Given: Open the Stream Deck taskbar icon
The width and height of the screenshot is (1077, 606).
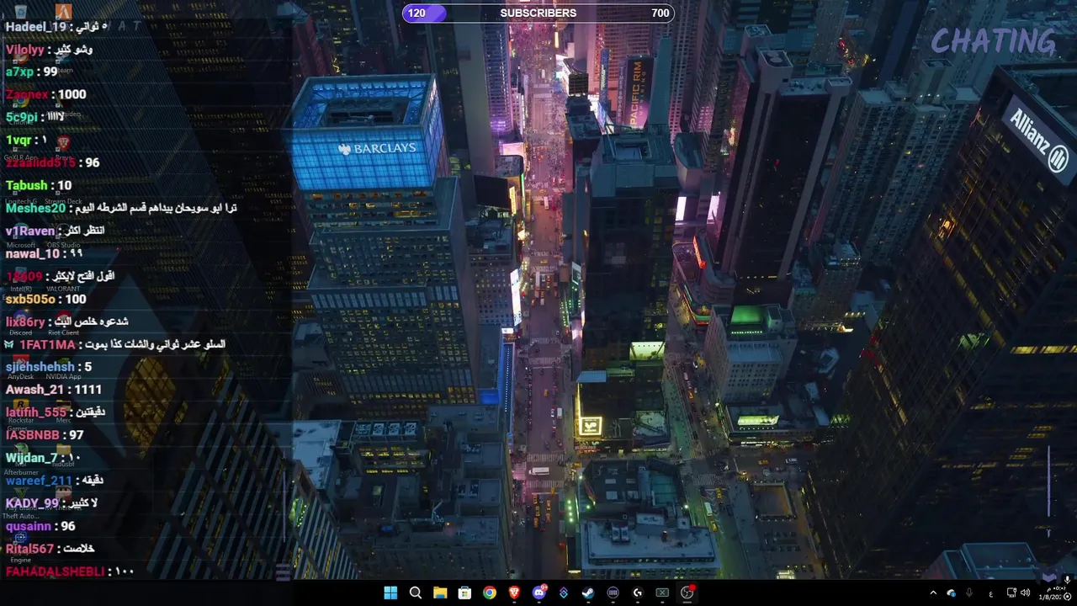Looking at the screenshot, I should click(613, 593).
